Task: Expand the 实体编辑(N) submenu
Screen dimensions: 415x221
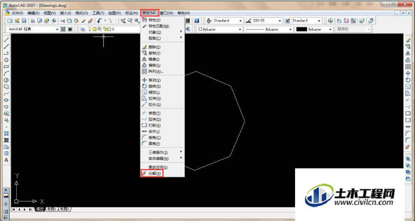Action: click(163, 159)
